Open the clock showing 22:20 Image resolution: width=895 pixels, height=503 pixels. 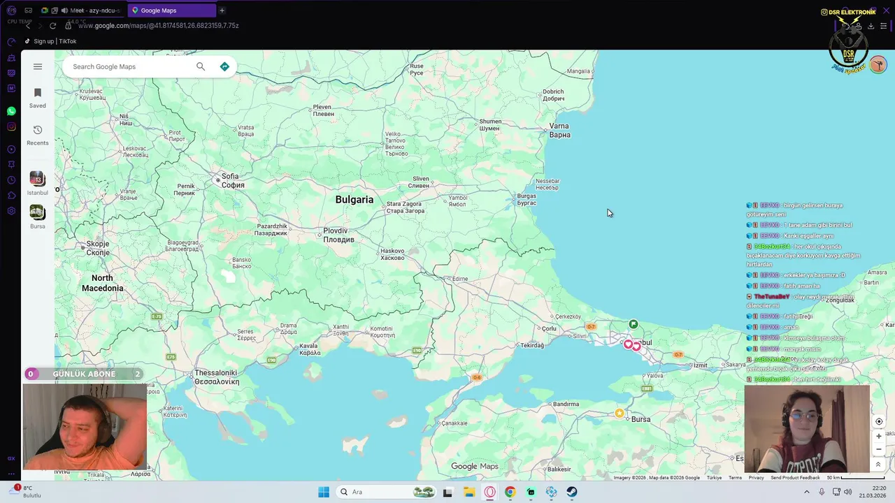click(x=875, y=492)
